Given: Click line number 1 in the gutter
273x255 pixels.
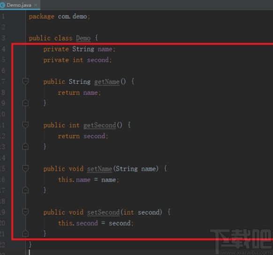Looking at the screenshot, I should point(3,16).
